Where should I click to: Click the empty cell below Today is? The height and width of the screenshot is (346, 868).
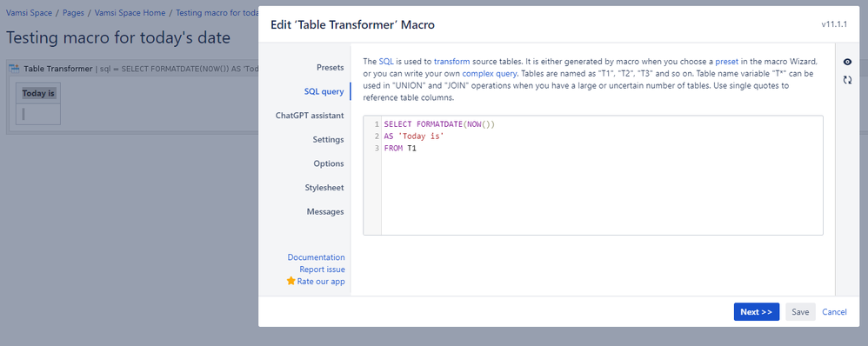click(38, 114)
